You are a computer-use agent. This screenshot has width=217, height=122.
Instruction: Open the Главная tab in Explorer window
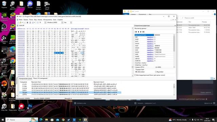pos(133,14)
